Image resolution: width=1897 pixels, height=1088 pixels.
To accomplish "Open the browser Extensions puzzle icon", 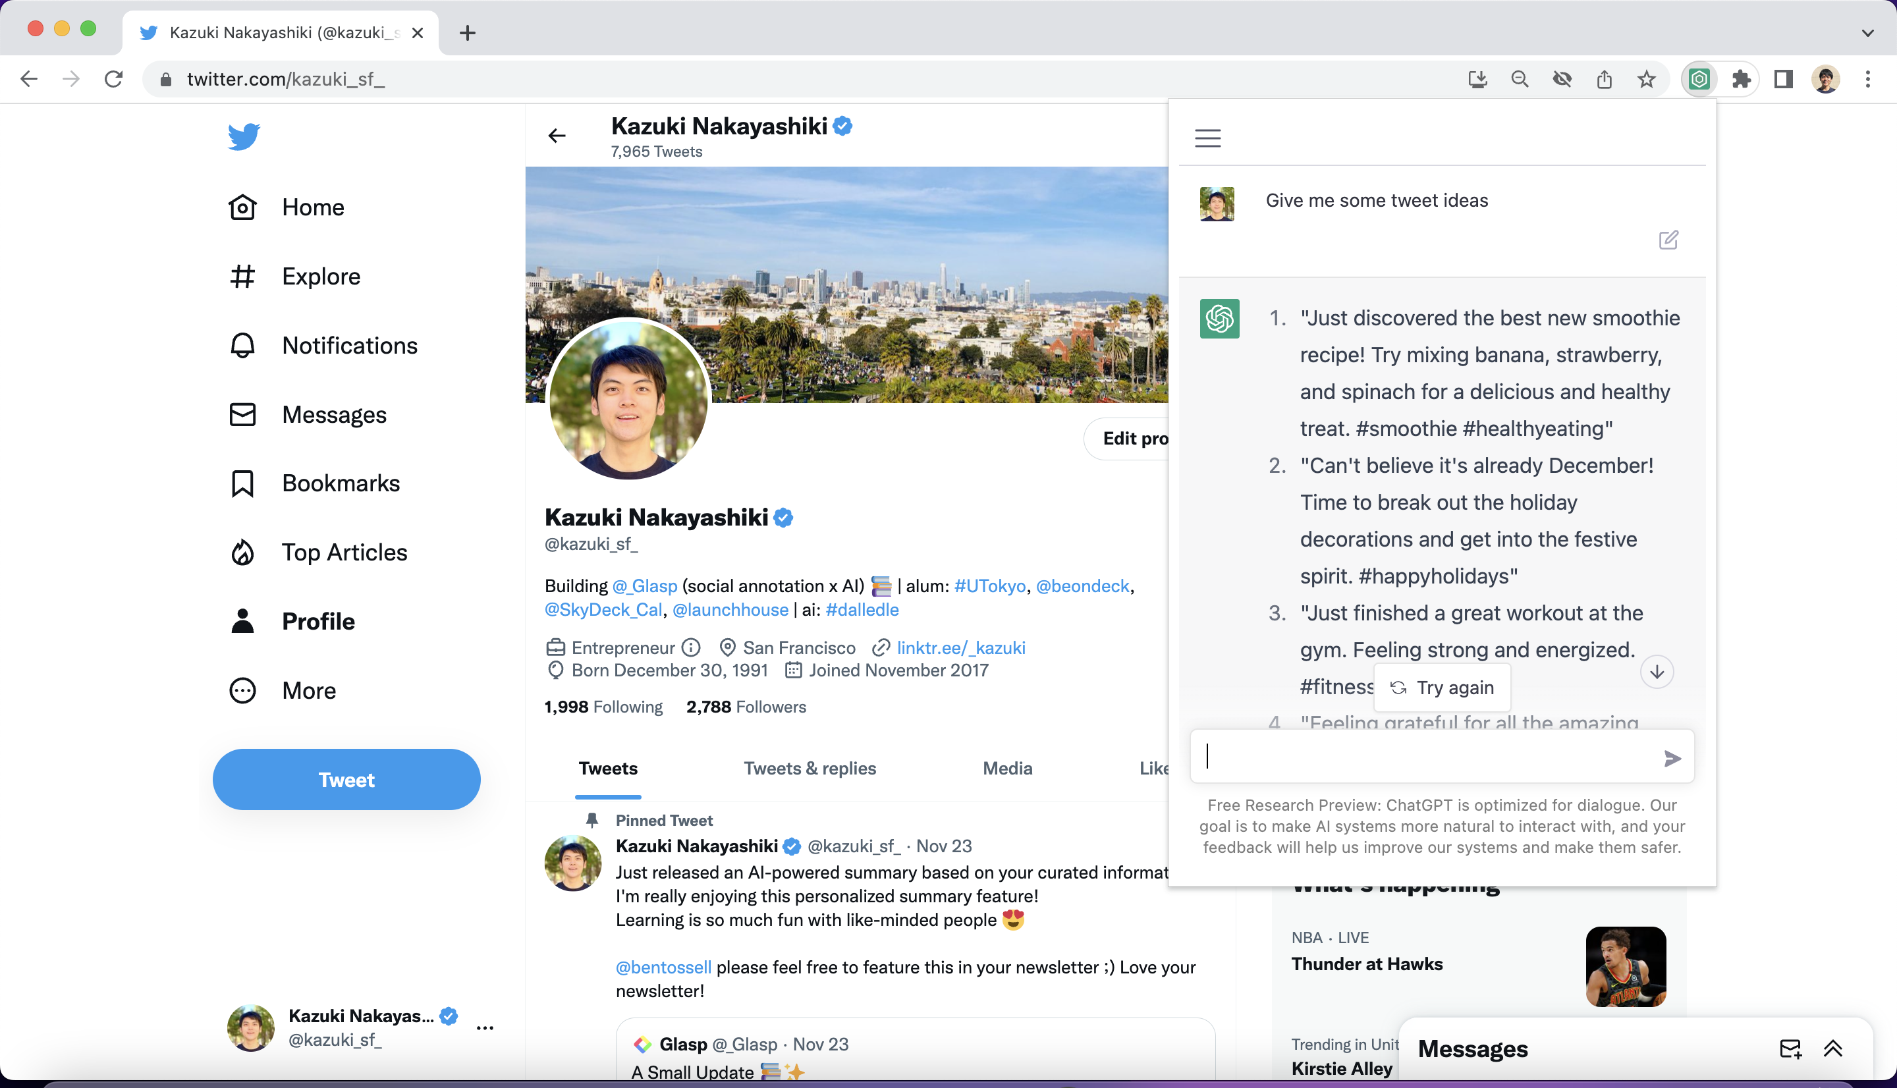I will [1741, 79].
